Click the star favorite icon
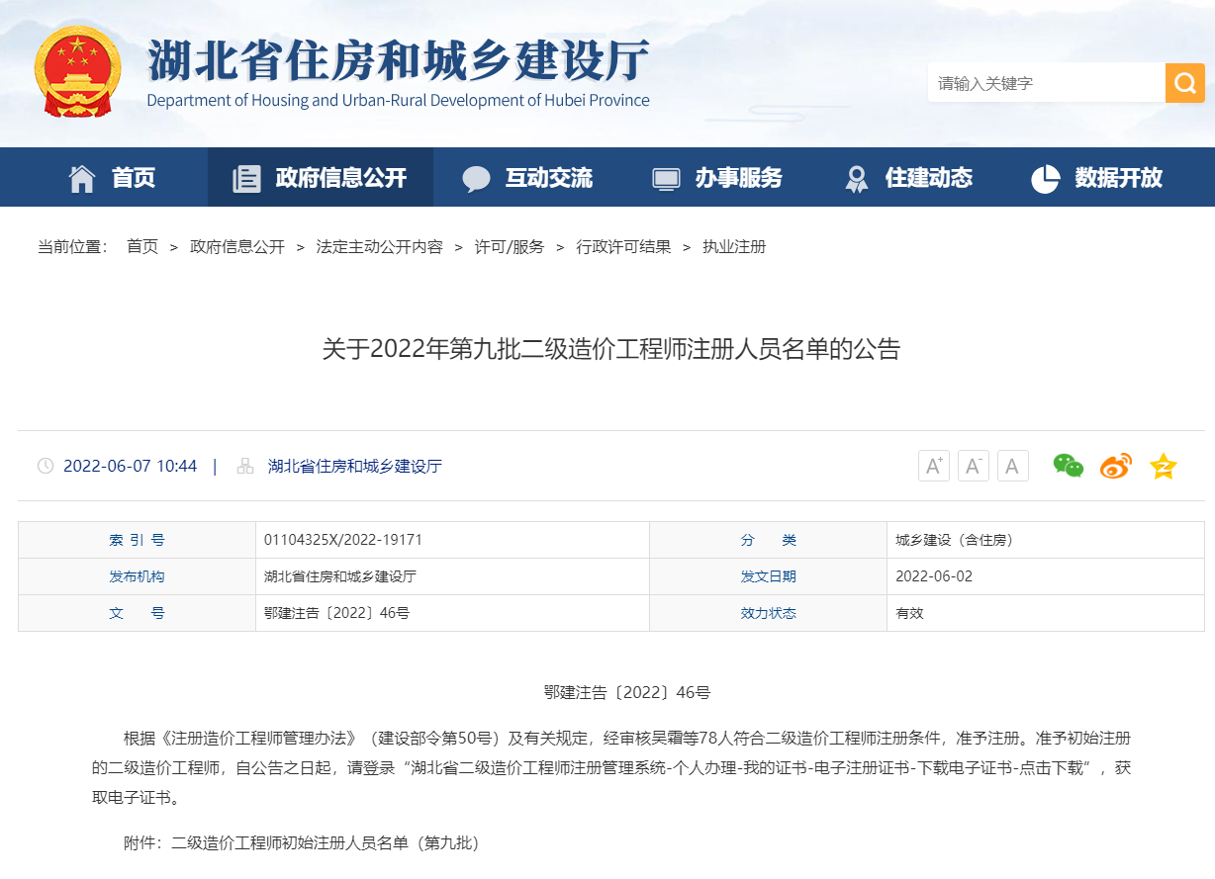Screen dimensions: 1215x879 (x=1164, y=466)
